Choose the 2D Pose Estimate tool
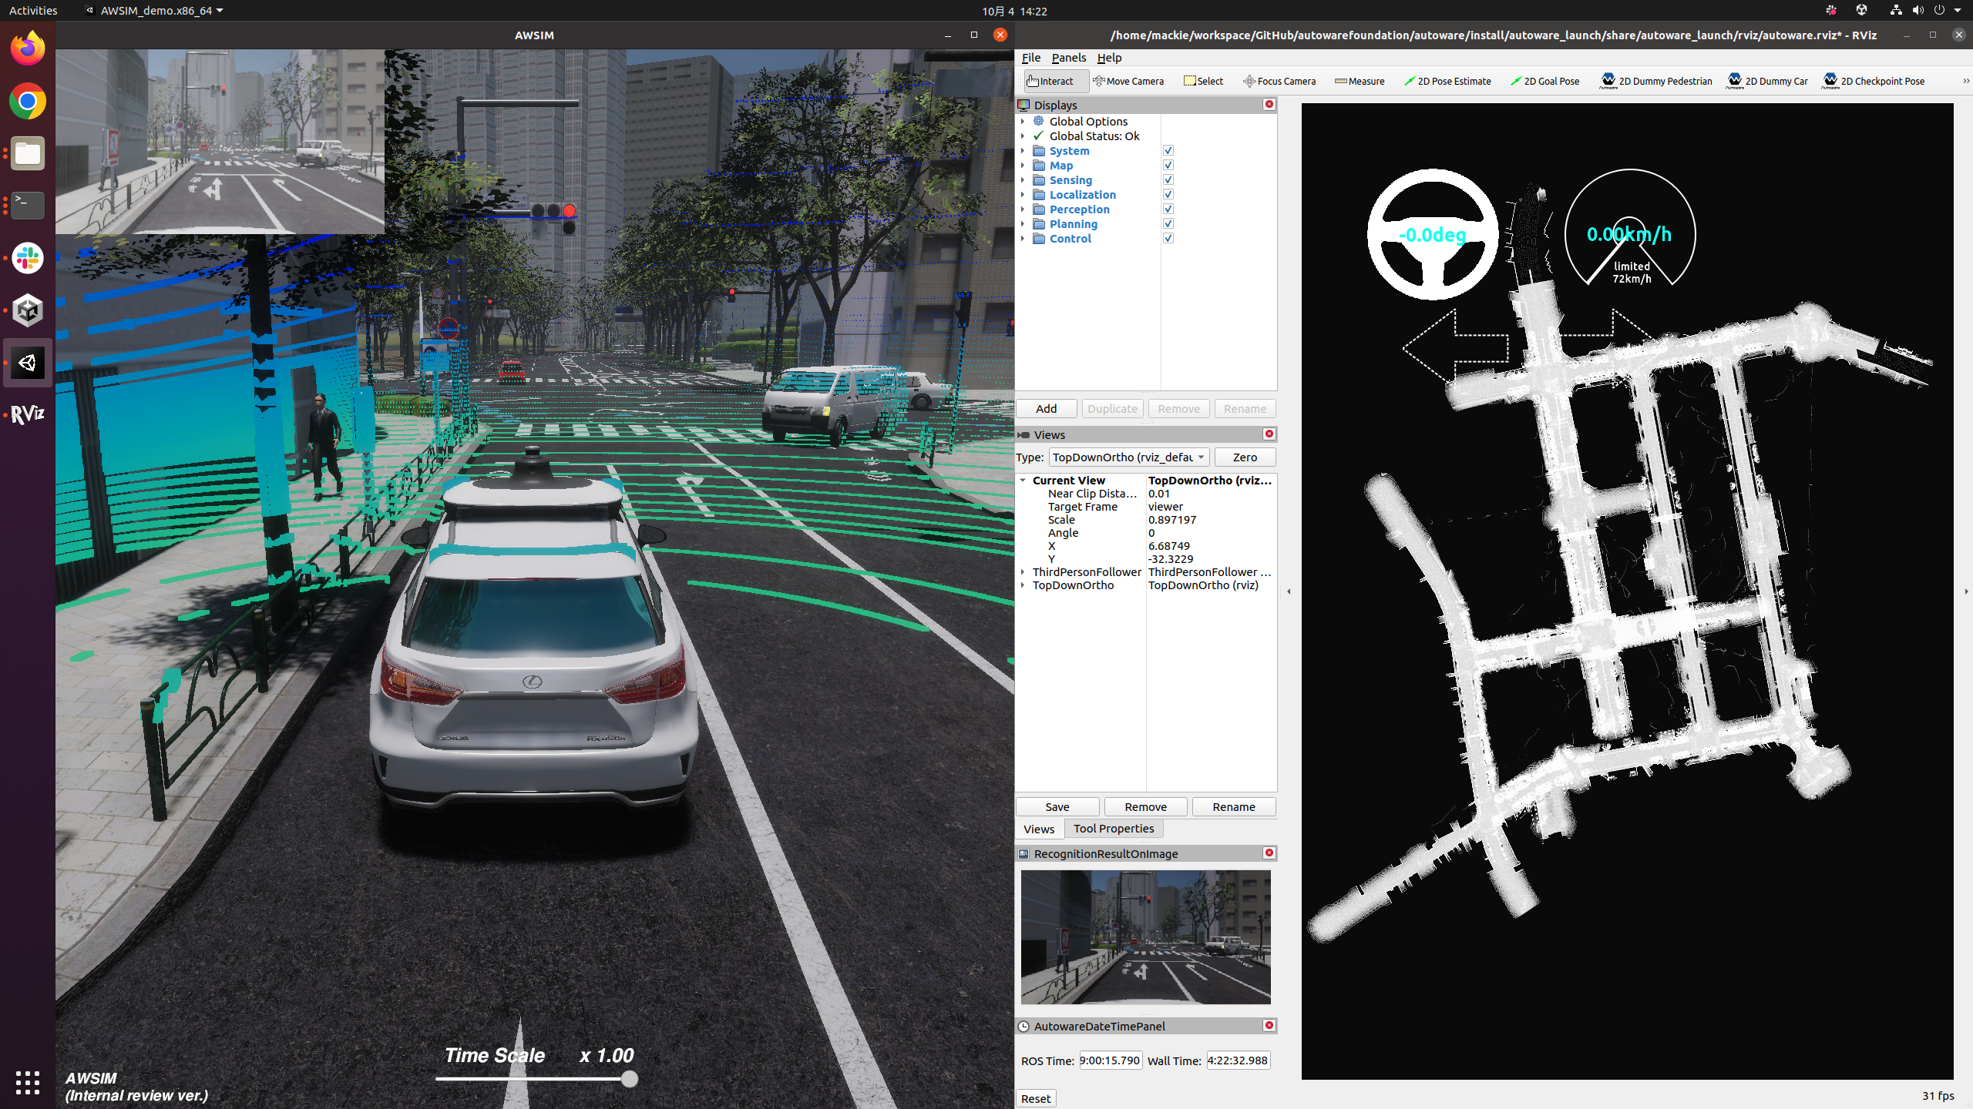The width and height of the screenshot is (1973, 1109). point(1447,81)
